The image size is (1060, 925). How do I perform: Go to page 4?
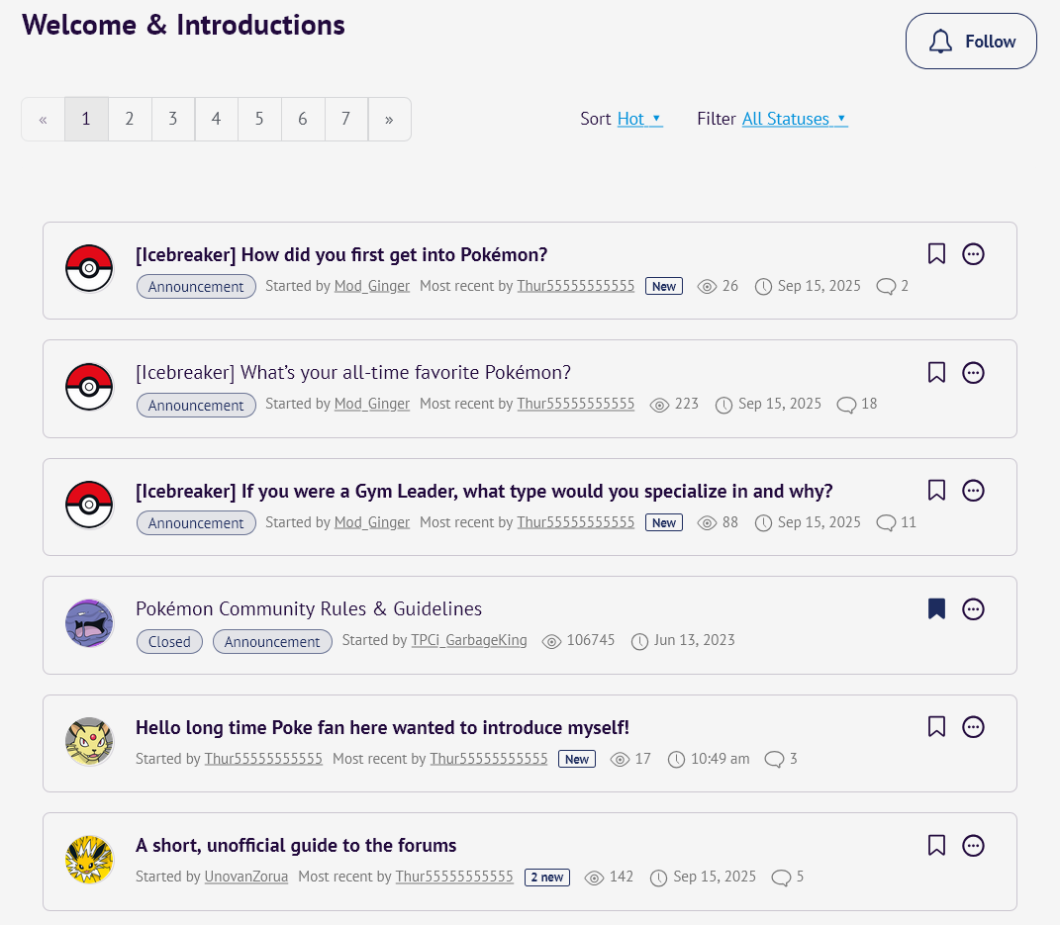[x=217, y=120]
